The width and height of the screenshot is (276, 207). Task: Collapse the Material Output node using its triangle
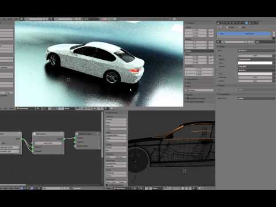coord(77,134)
